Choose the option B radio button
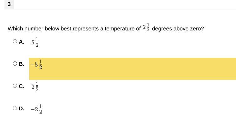The width and height of the screenshot is (236, 127). [x=15, y=64]
